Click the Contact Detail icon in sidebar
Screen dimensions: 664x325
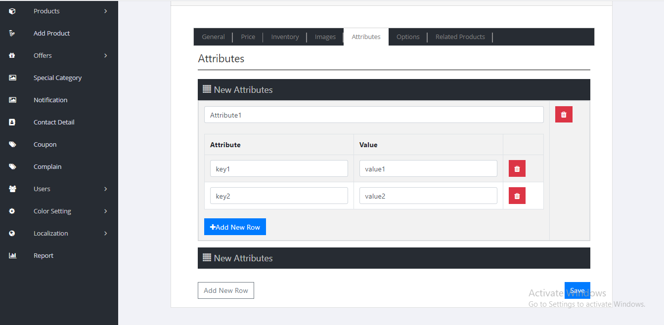click(12, 122)
